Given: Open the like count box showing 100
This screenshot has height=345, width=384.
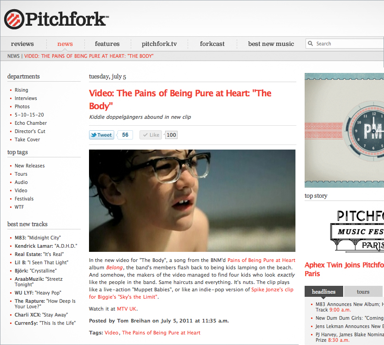Looking at the screenshot, I should pos(171,135).
